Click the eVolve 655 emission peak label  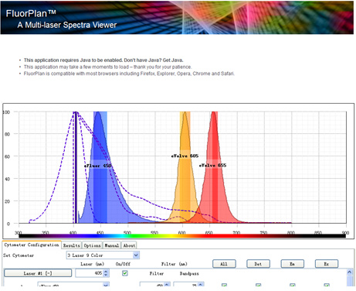(x=212, y=165)
